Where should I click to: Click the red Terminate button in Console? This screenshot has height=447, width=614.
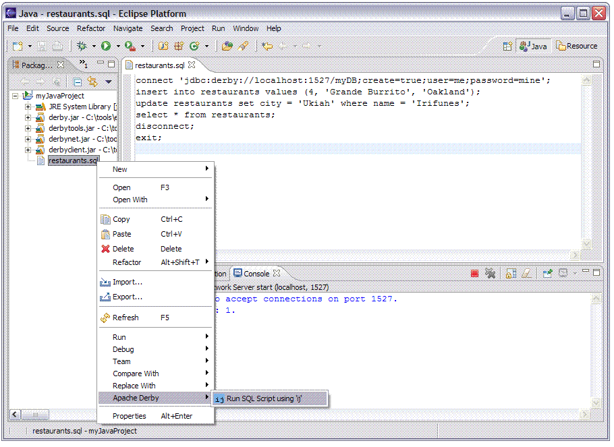pyautogui.click(x=474, y=273)
